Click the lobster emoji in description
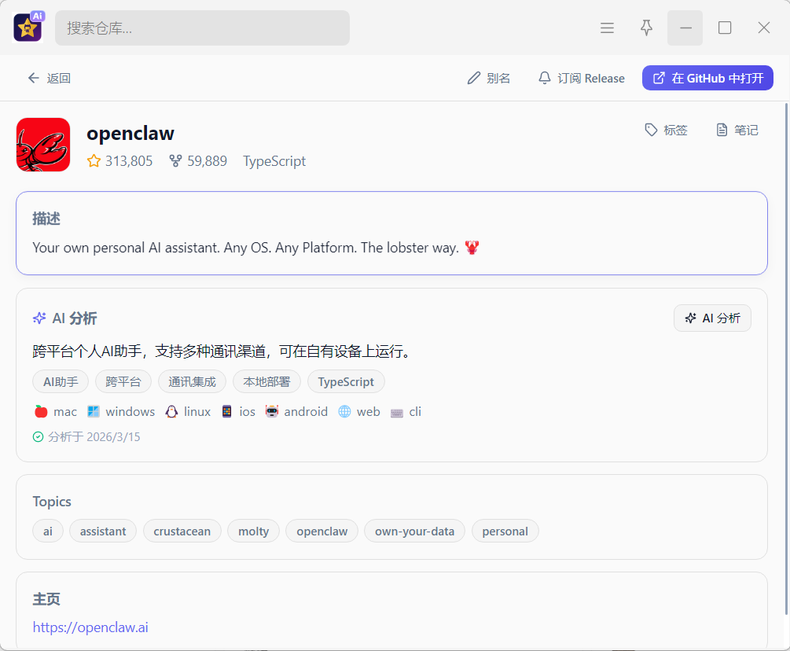Image resolution: width=790 pixels, height=651 pixels. click(472, 248)
